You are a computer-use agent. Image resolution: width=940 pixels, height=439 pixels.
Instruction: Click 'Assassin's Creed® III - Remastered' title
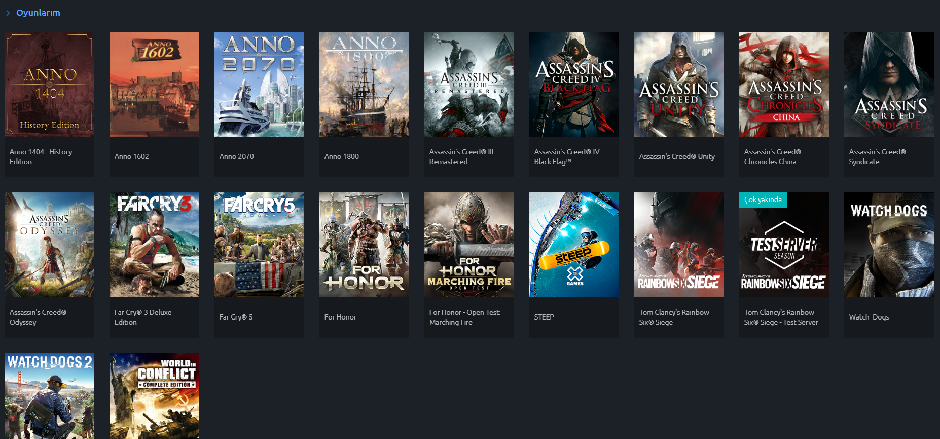(x=463, y=157)
